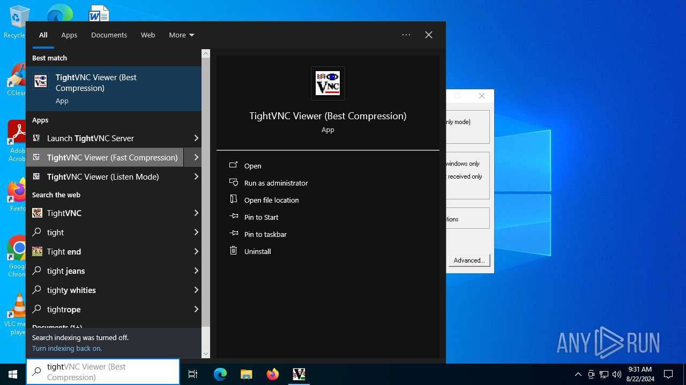Launch Microsoft Edge from the taskbar
Viewport: 686px width, 385px height.
pyautogui.click(x=220, y=374)
